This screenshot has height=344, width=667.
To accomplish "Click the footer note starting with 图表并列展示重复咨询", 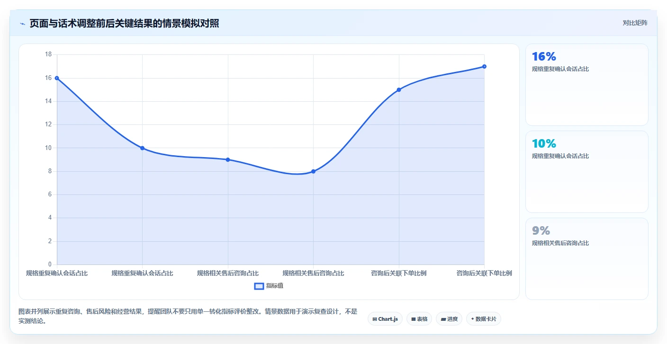I will click(188, 316).
